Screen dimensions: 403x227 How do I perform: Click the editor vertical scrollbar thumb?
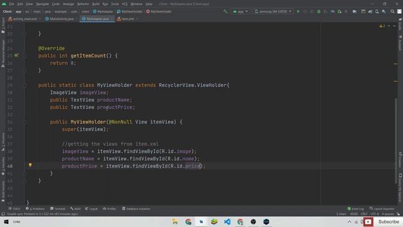396,141
